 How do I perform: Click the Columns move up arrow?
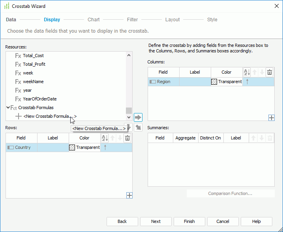[255, 72]
